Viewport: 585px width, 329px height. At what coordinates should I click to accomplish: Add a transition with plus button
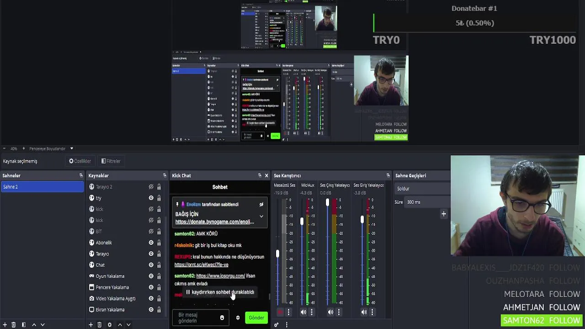443,214
